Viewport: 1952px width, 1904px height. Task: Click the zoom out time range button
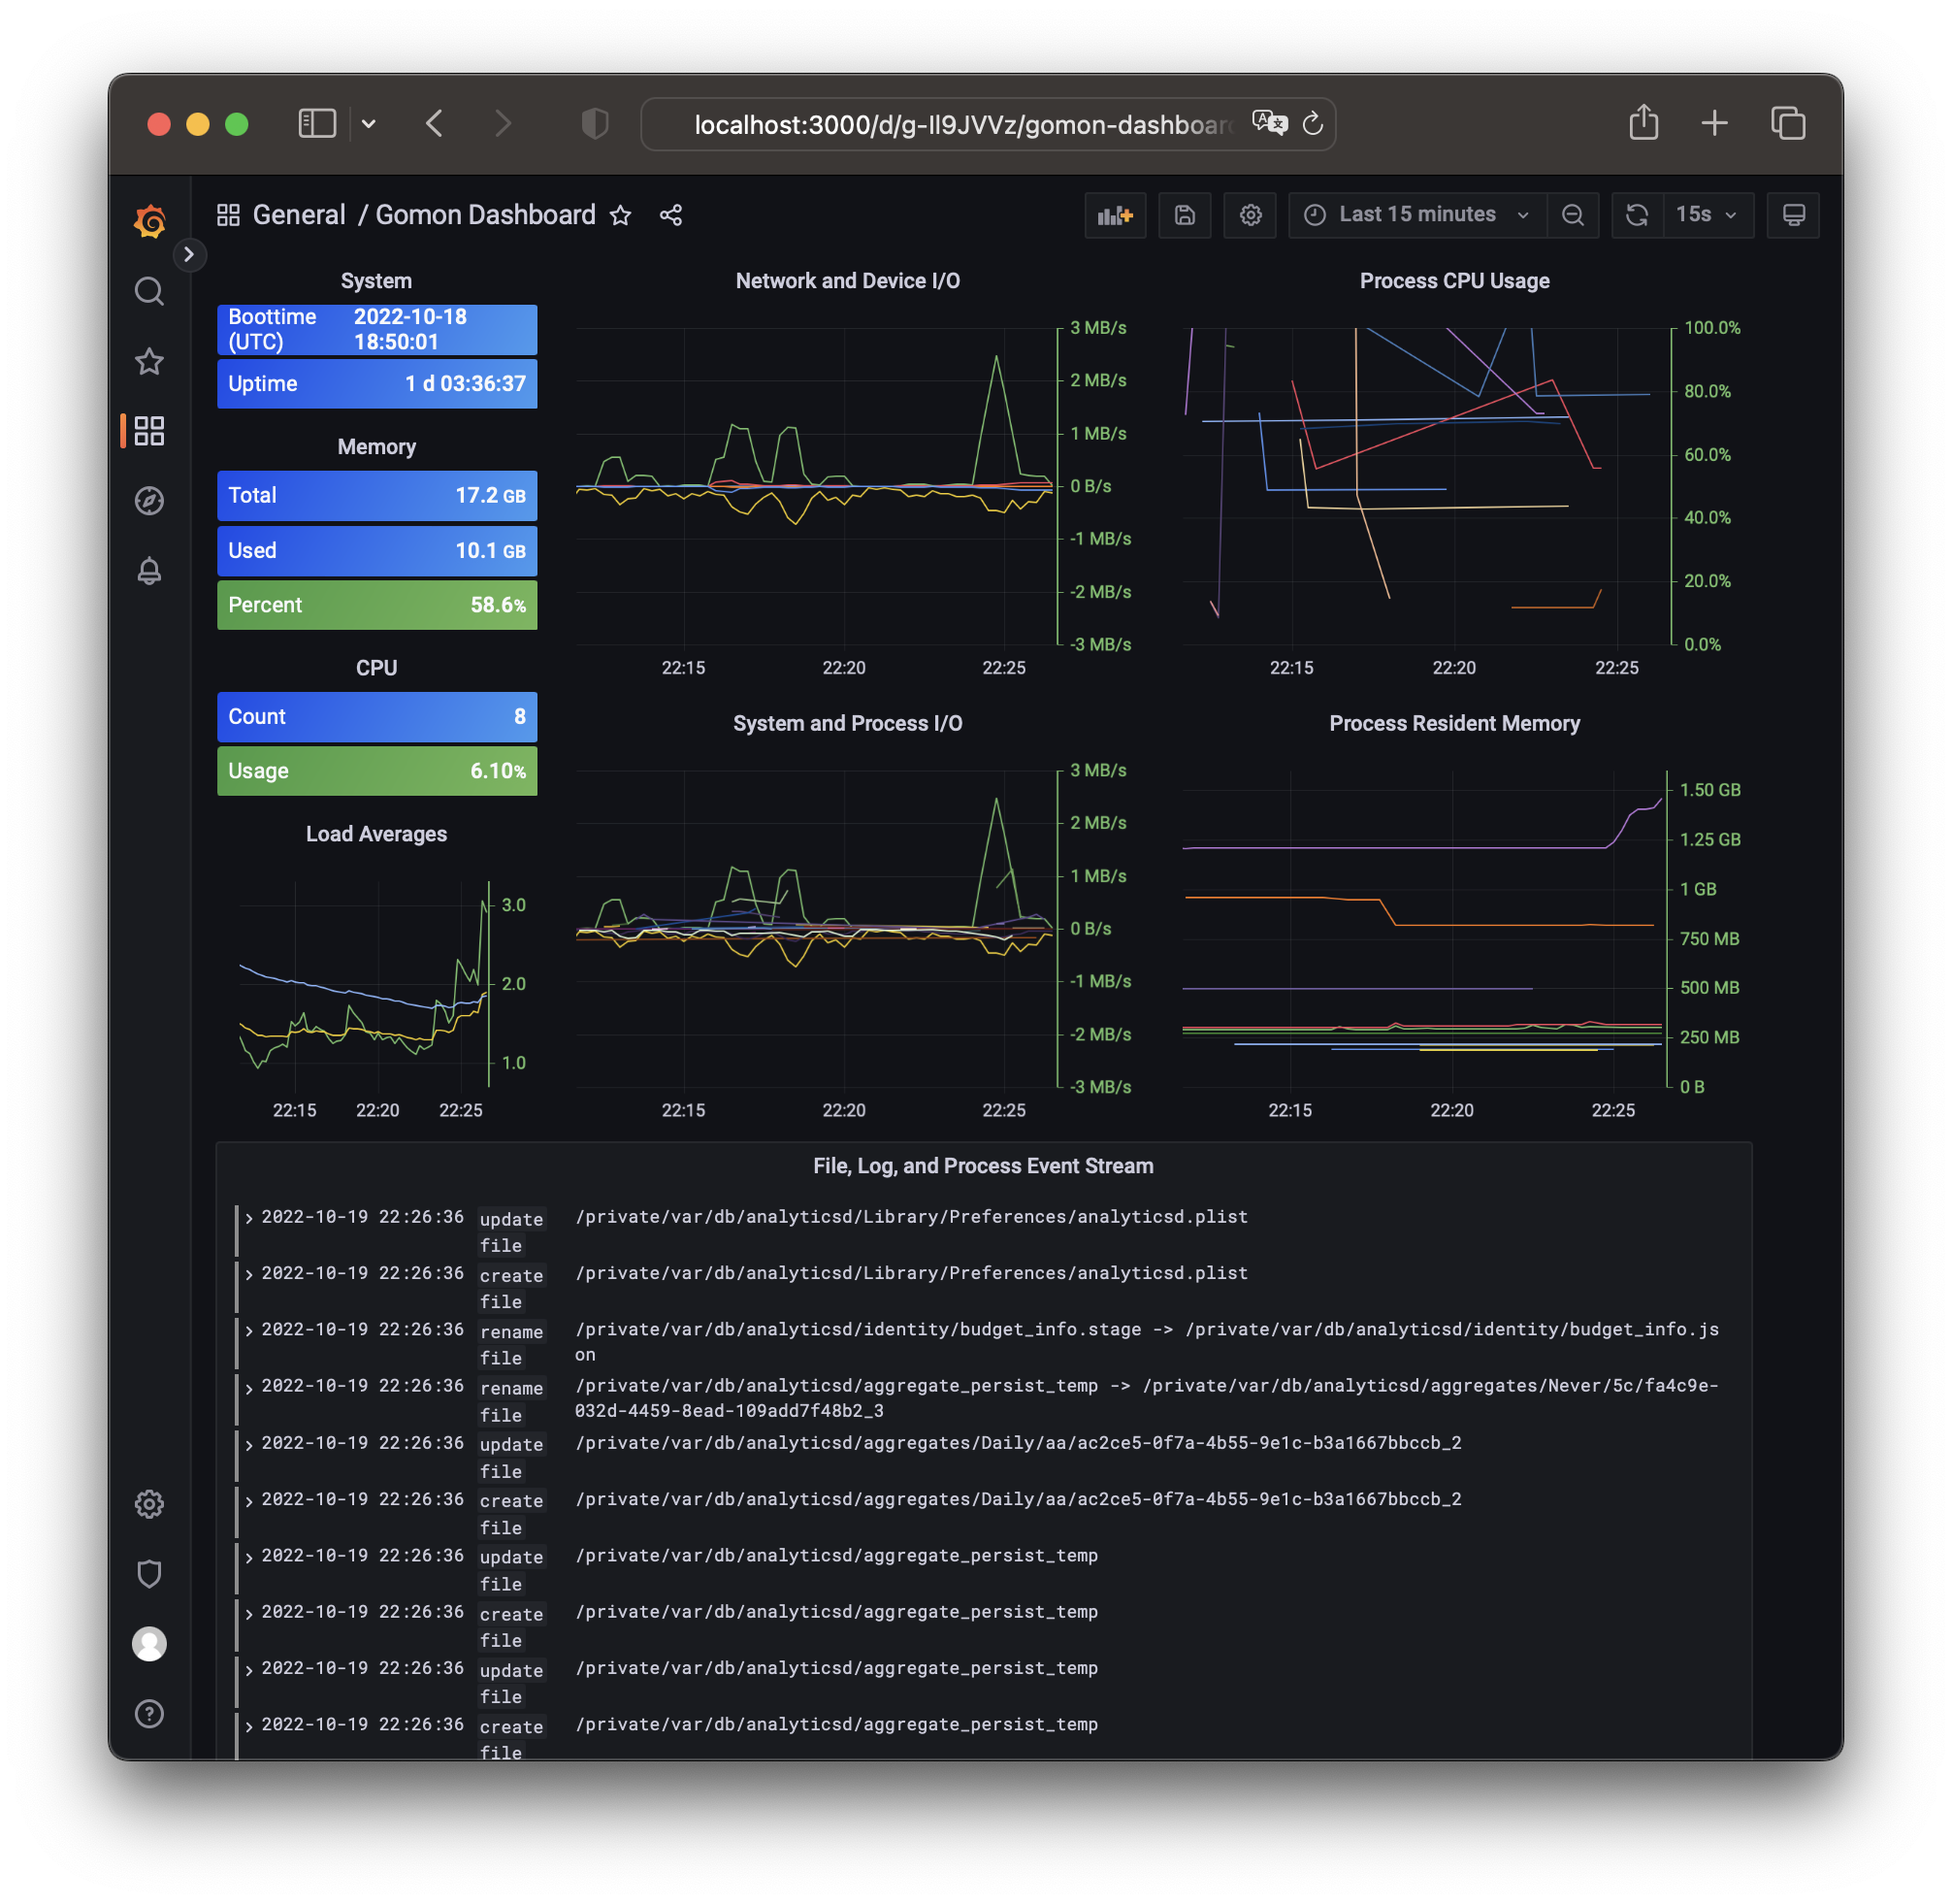pyautogui.click(x=1573, y=215)
